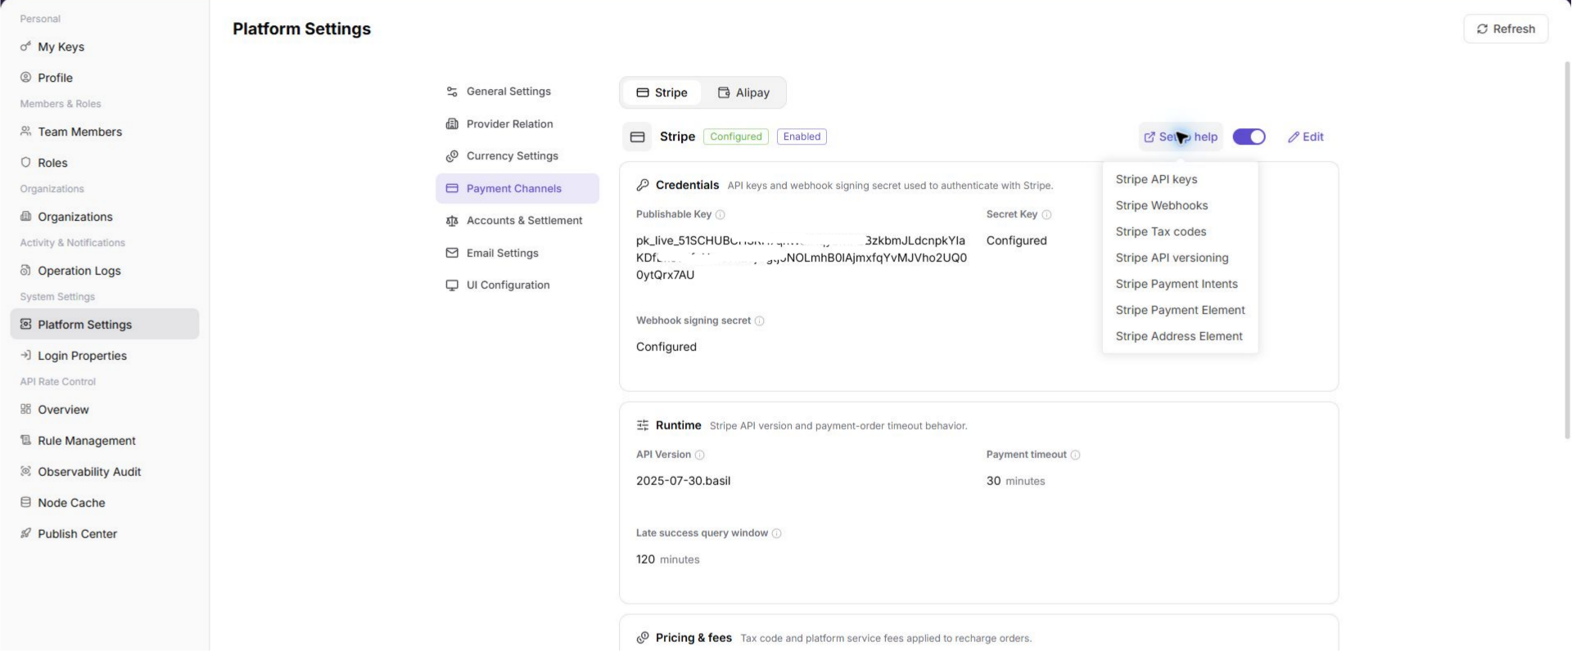The width and height of the screenshot is (1572, 651).
Task: Click Edit for Stripe settings
Action: click(1305, 137)
